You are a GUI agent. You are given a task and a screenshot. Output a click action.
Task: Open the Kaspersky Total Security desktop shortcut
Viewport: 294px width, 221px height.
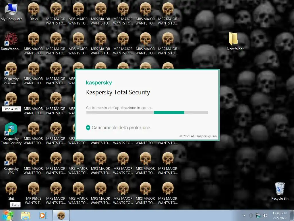(11, 134)
